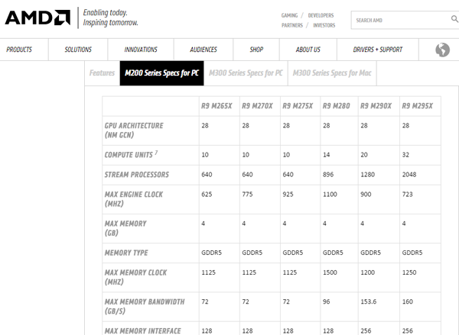Expand the Audiences navigation menu
The width and height of the screenshot is (459, 335).
coord(203,50)
